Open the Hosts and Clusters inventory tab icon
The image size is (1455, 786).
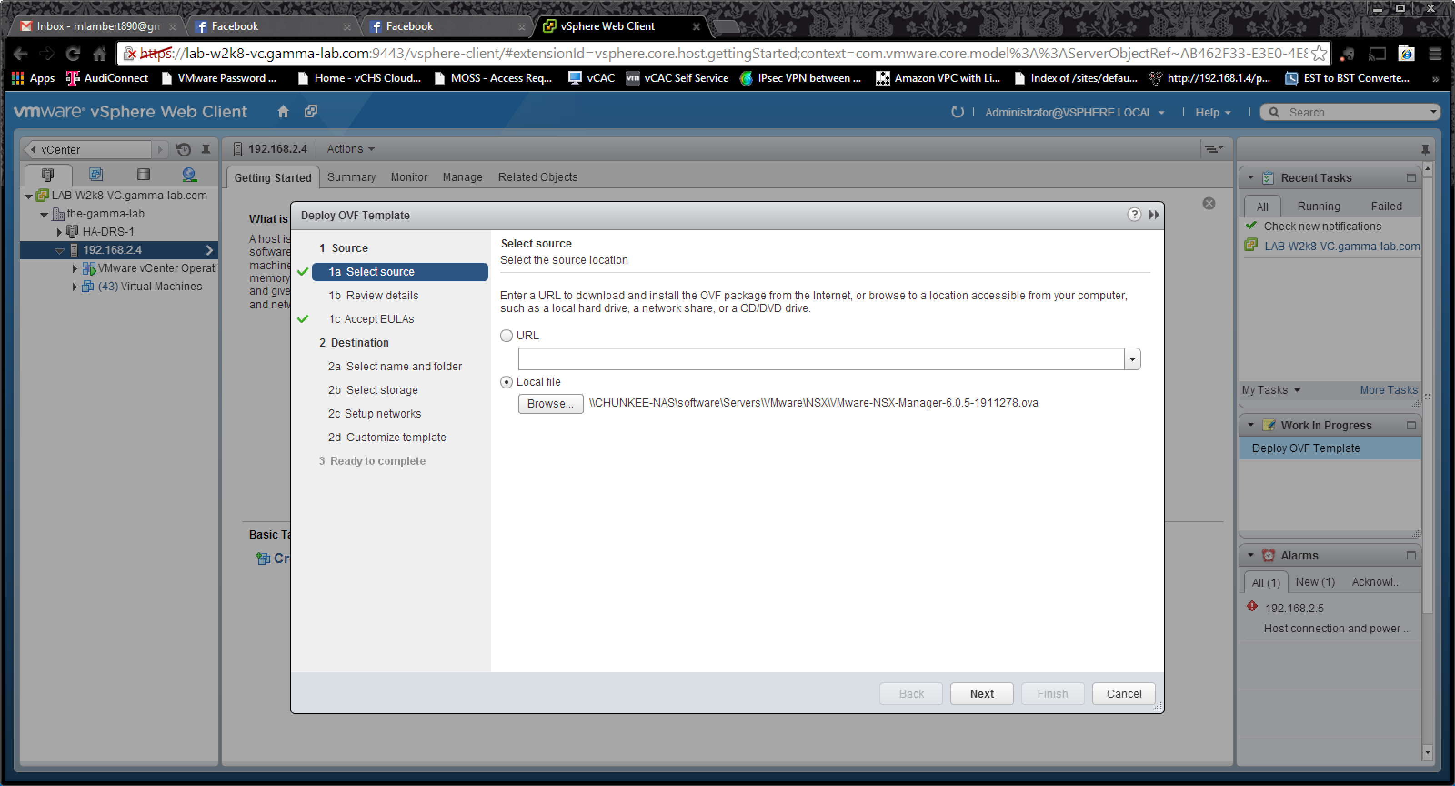tap(47, 175)
